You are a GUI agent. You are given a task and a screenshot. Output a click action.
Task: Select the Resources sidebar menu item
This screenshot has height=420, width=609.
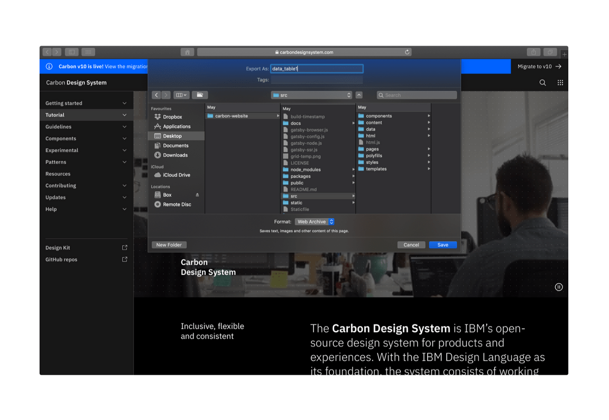pyautogui.click(x=58, y=174)
